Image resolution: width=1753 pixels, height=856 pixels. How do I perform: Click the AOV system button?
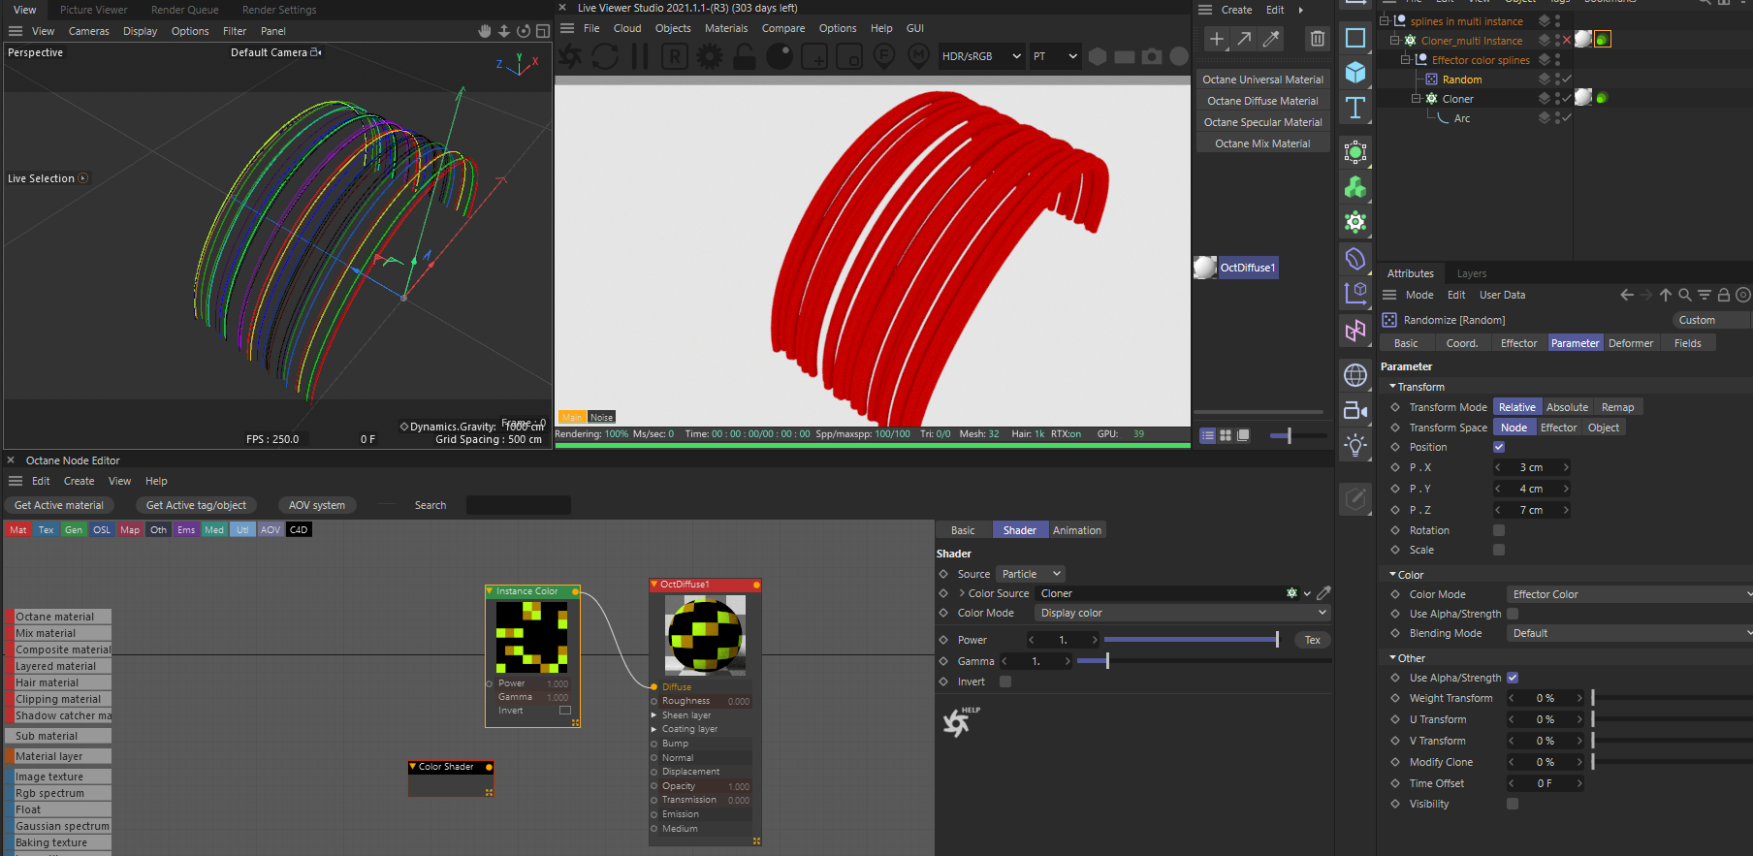click(317, 505)
